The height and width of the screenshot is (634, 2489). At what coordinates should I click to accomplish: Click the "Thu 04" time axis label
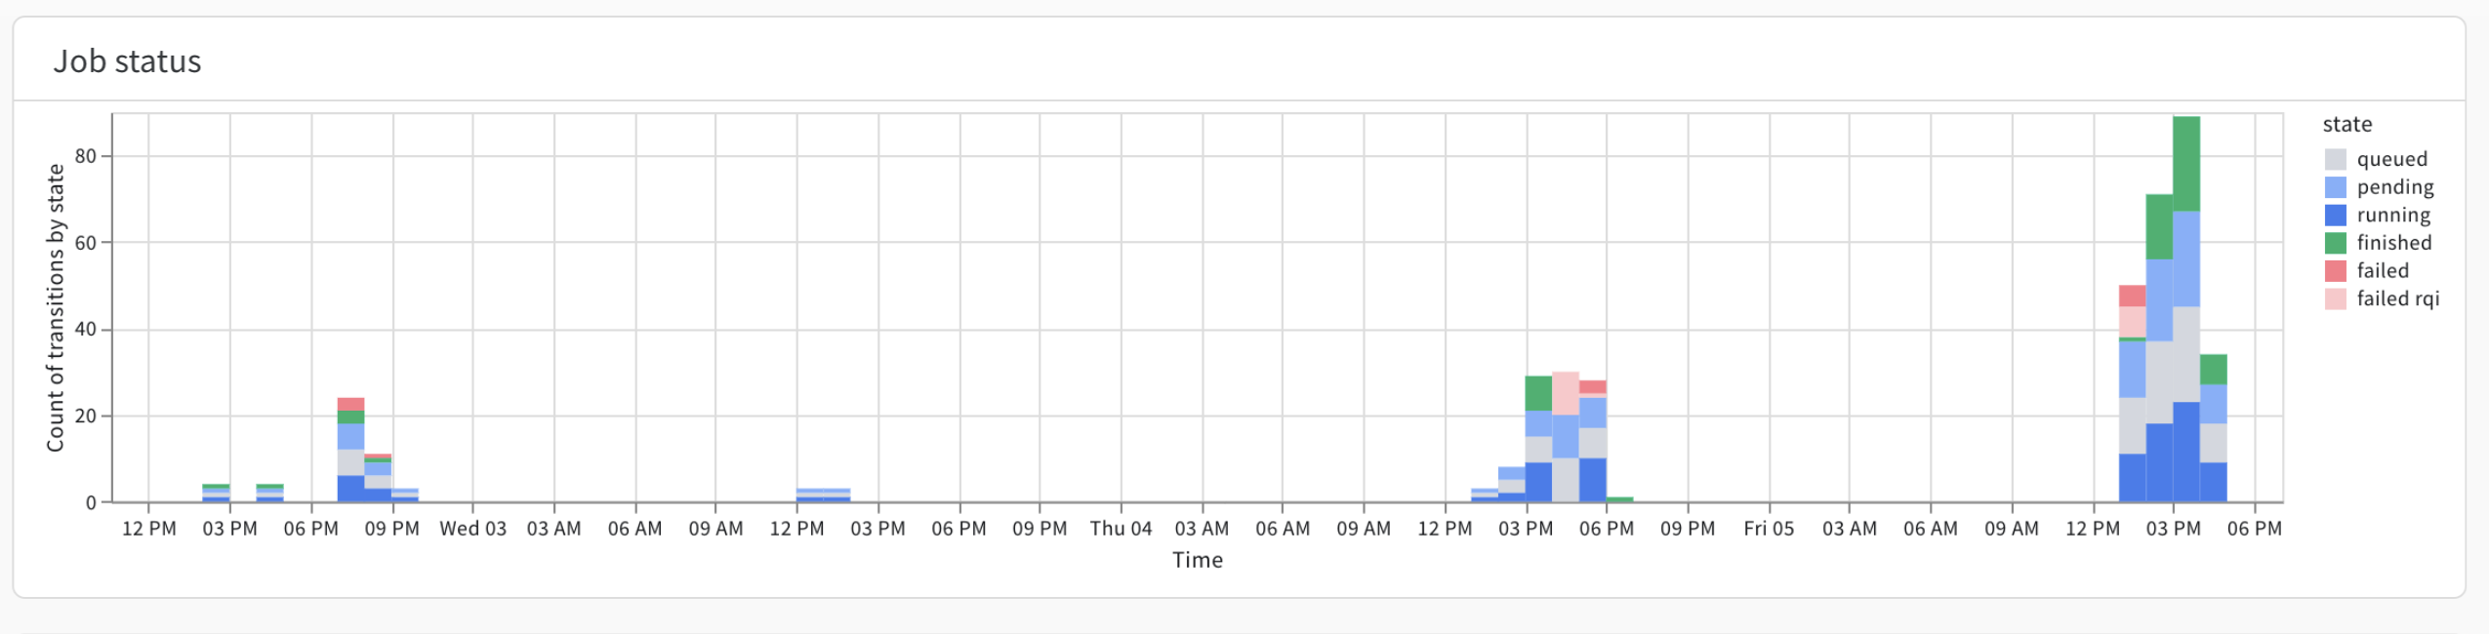(1121, 529)
